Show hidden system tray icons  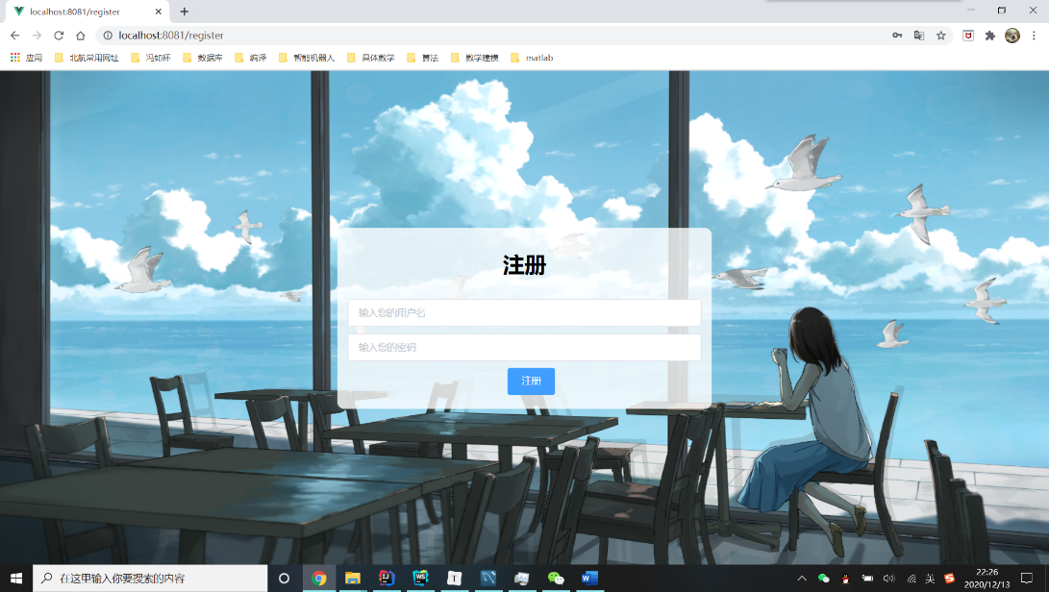(802, 578)
